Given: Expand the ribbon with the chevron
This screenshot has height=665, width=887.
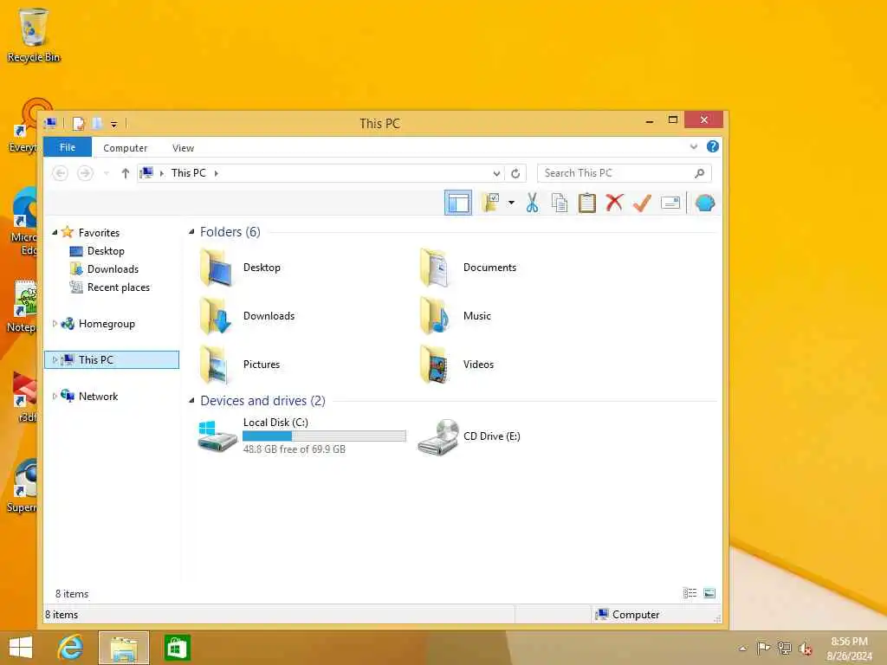Looking at the screenshot, I should (x=694, y=146).
